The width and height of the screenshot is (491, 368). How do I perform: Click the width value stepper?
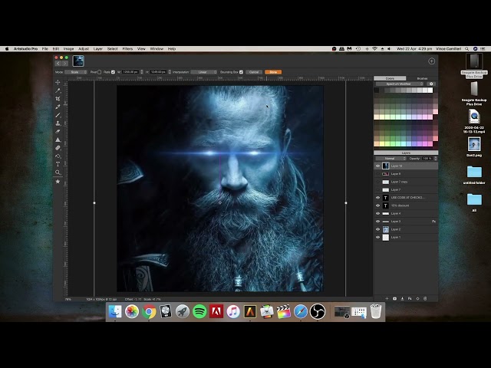click(x=142, y=72)
